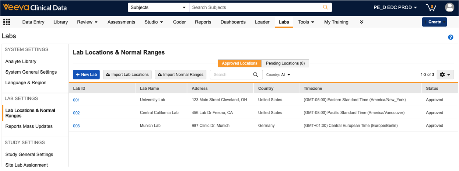The image size is (459, 171).
Task: Open the gear settings menu
Action: coord(445,75)
